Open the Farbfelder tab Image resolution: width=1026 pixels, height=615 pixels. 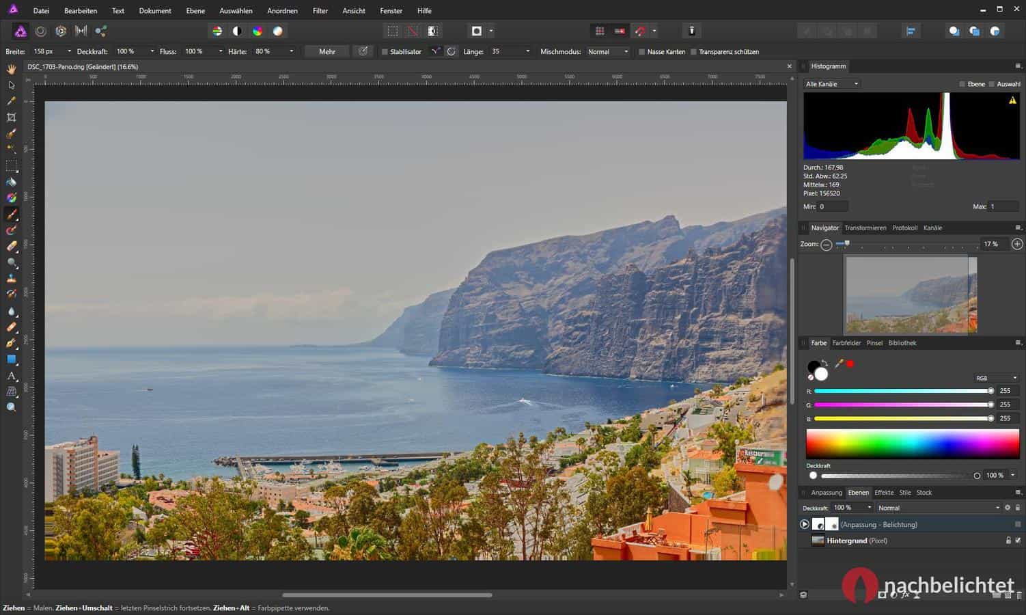(846, 343)
